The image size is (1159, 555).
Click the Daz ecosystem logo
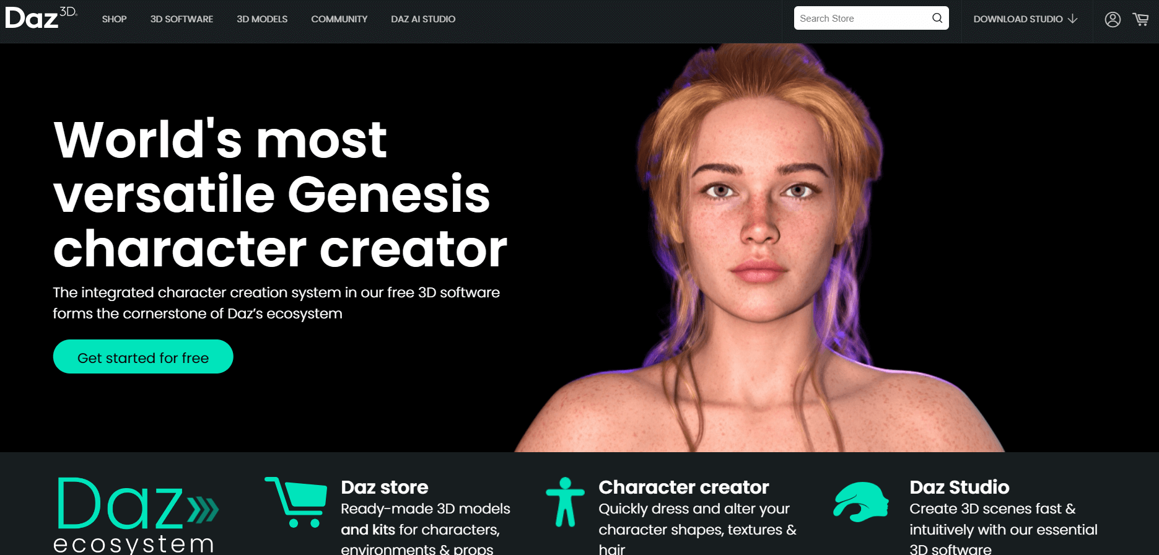(x=136, y=515)
